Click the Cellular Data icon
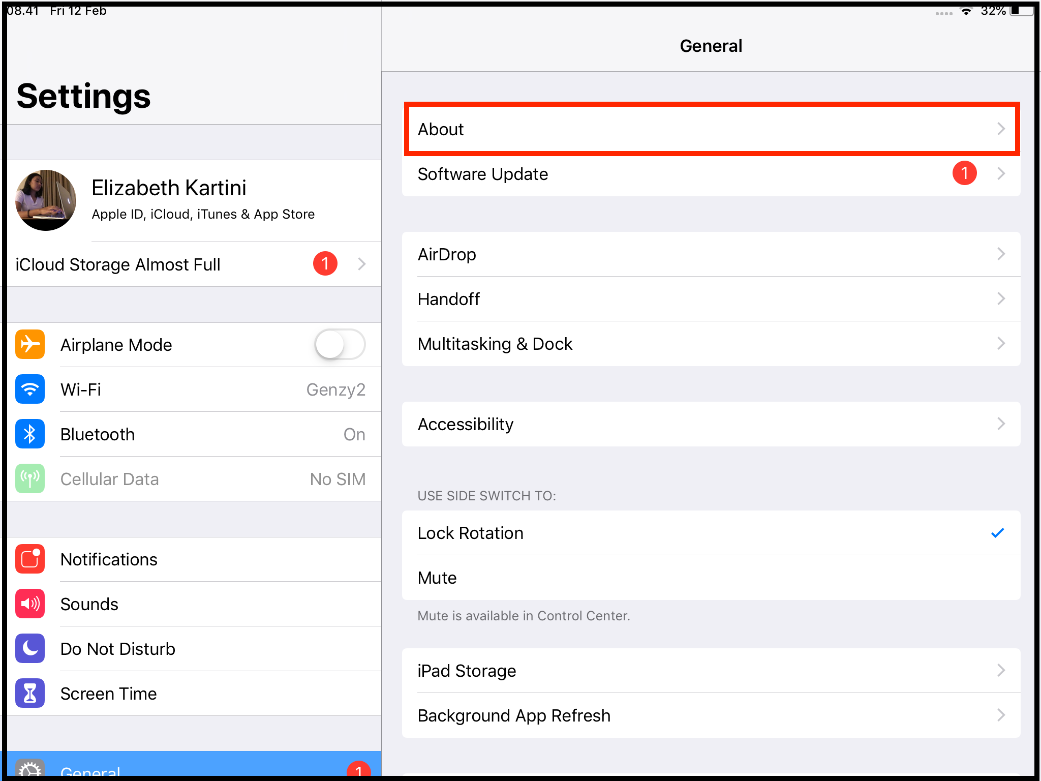 (29, 478)
